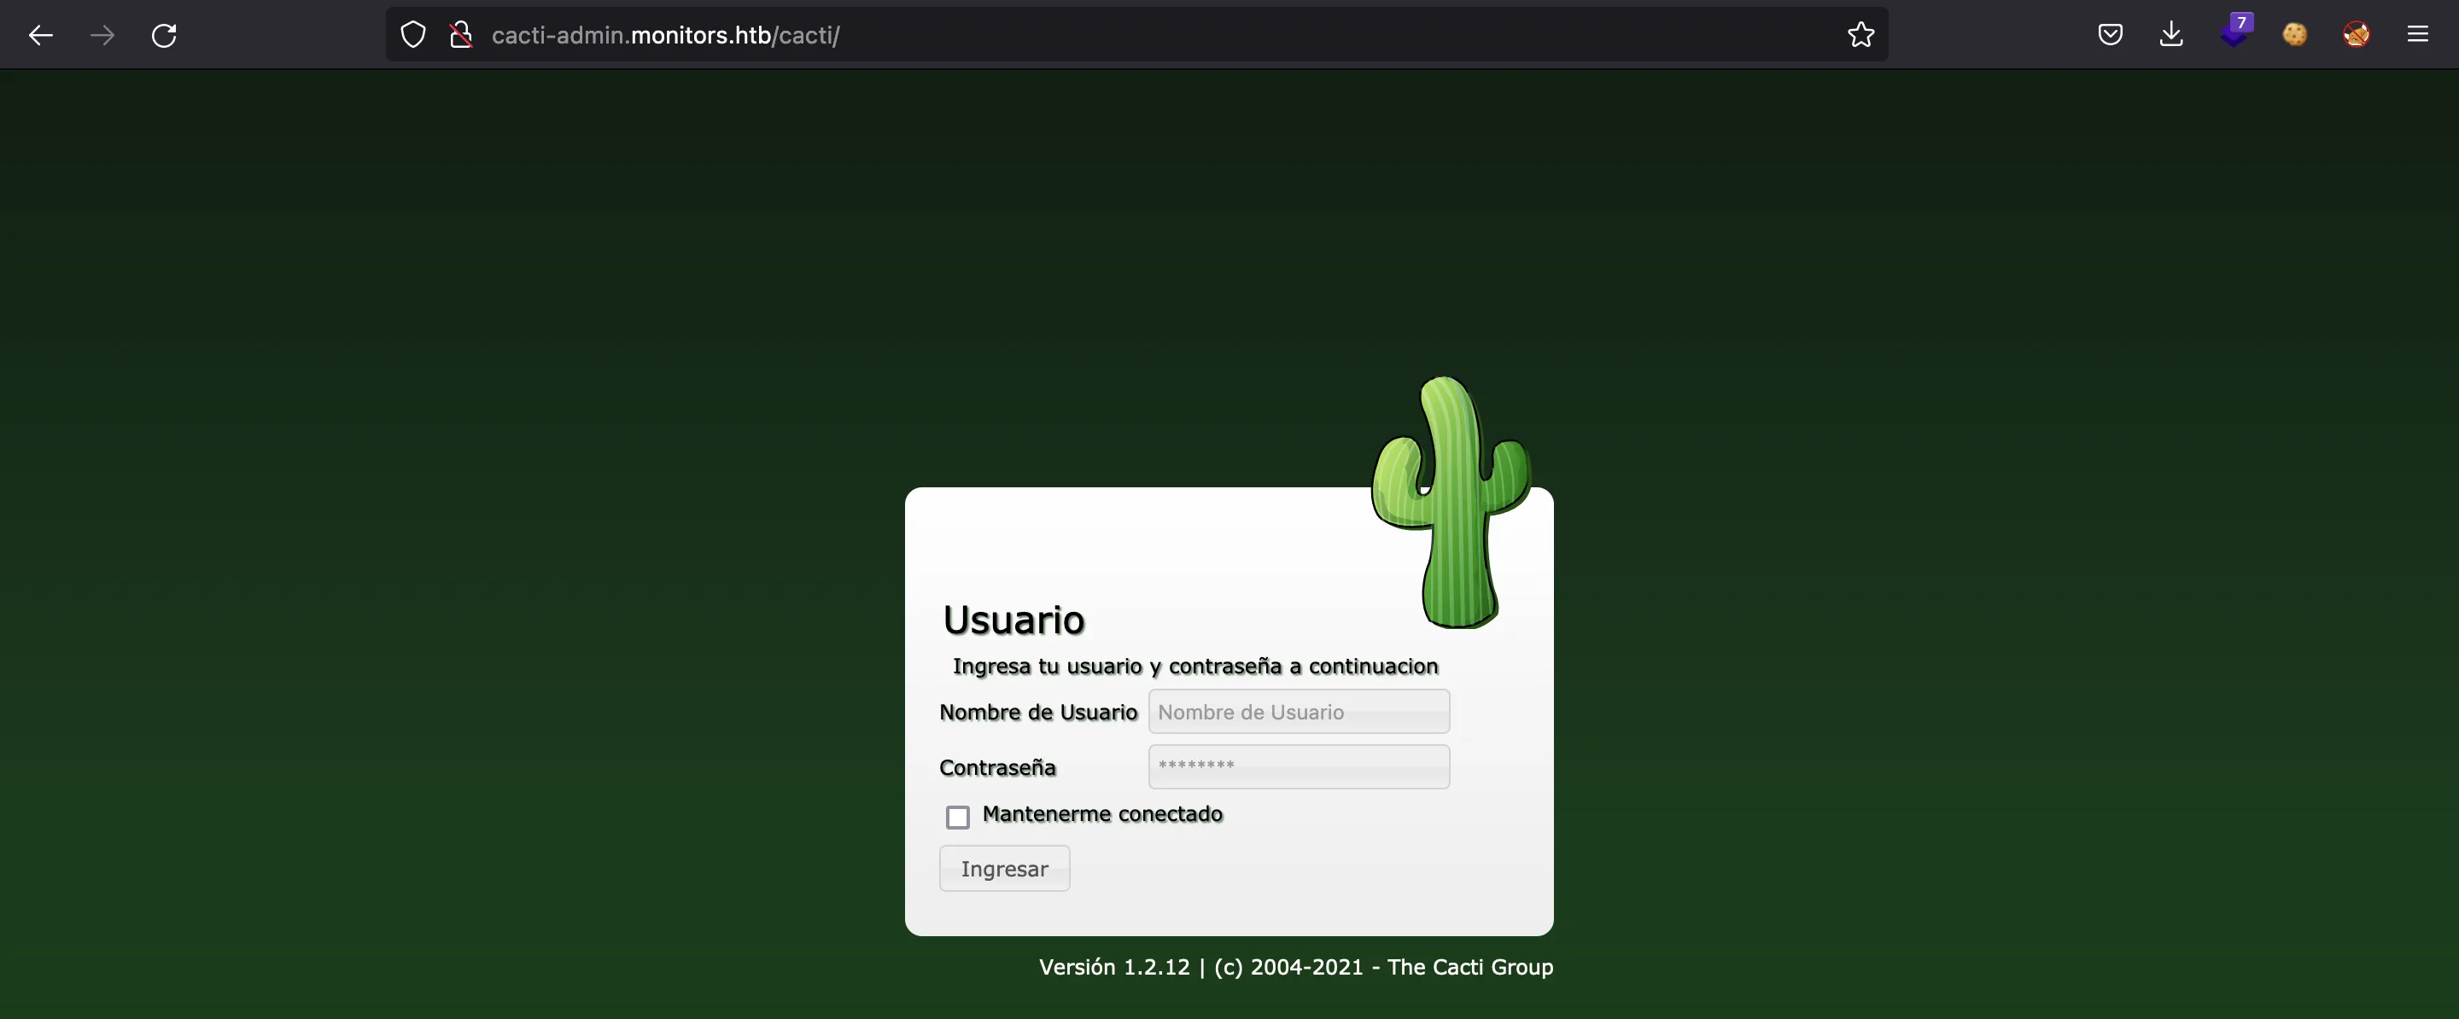Open the downloads panel

tap(2170, 35)
